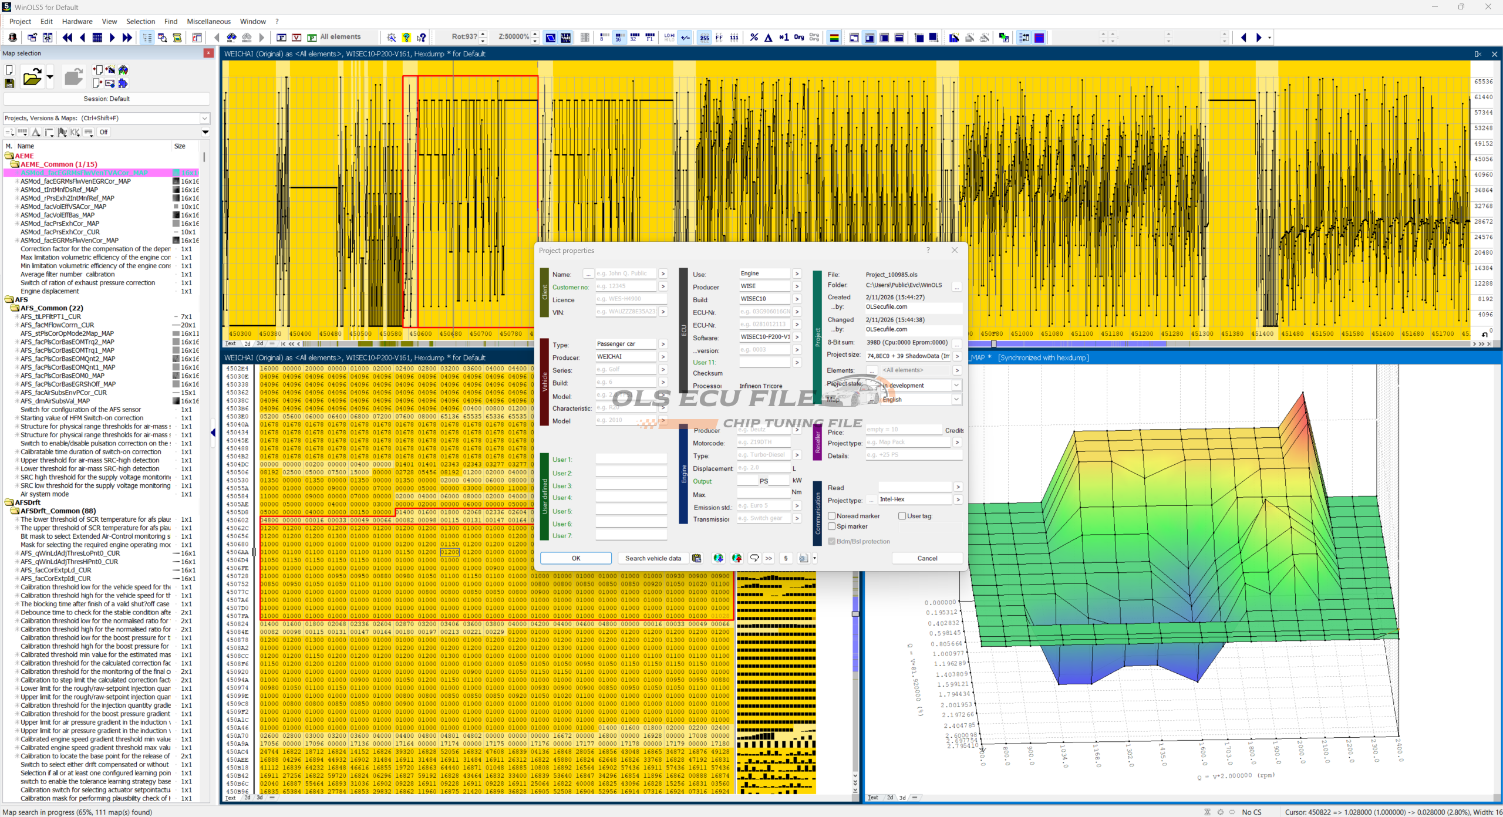
Task: Click the Org original values icon
Action: click(798, 38)
